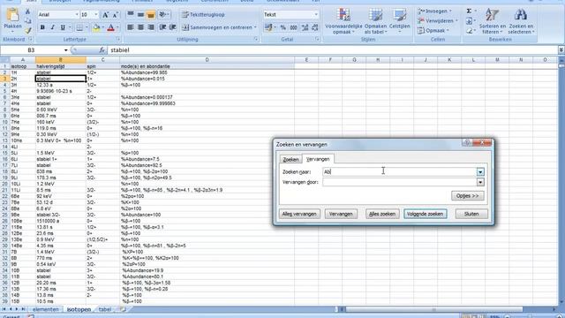This screenshot has height=318, width=565.
Task: Click the thousands separator 000 icon
Action: [x=294, y=27]
